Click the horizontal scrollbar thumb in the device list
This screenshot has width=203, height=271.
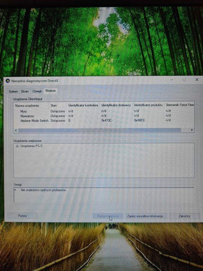[100, 130]
